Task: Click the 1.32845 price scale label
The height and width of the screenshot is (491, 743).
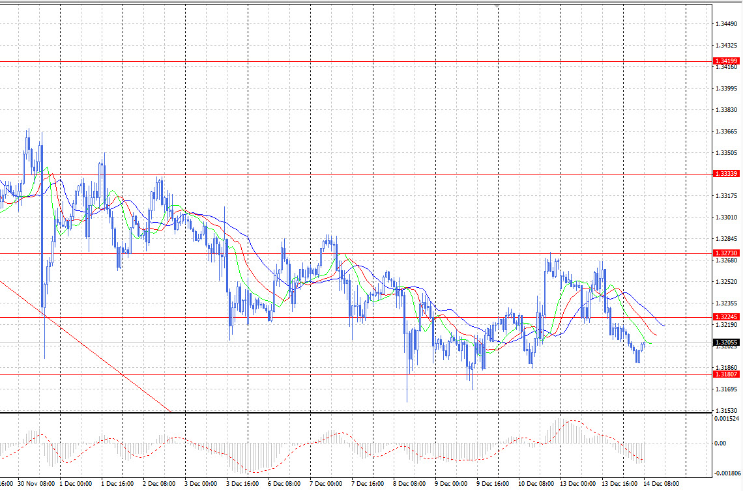Action: 727,239
